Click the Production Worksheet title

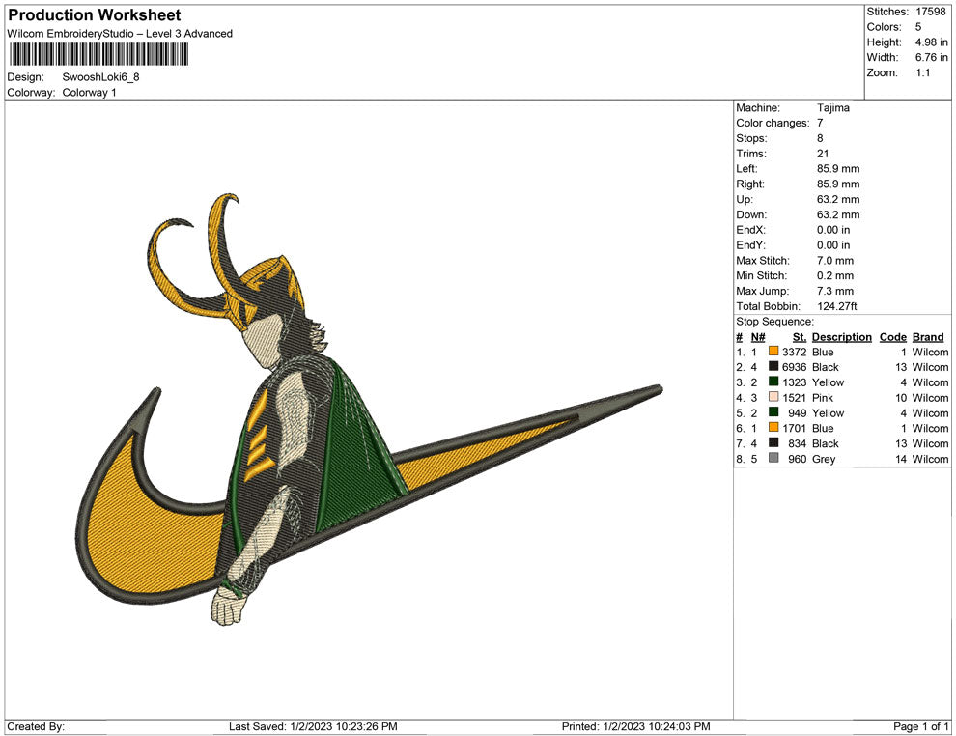94,15
